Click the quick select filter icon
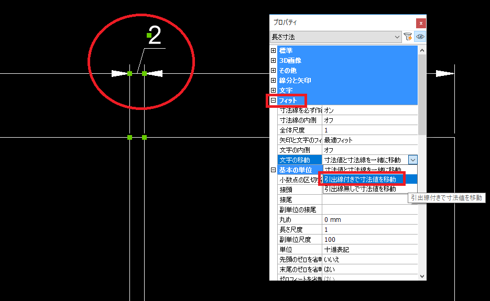 (408, 37)
